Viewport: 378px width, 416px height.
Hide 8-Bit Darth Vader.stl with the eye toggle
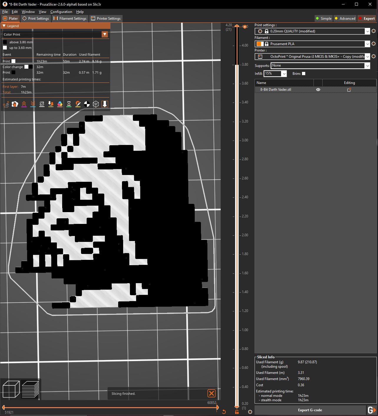318,90
